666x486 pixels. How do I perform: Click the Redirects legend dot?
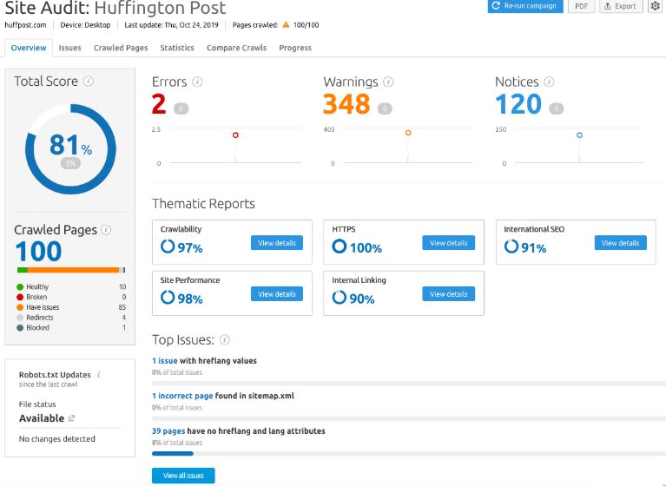tap(20, 318)
